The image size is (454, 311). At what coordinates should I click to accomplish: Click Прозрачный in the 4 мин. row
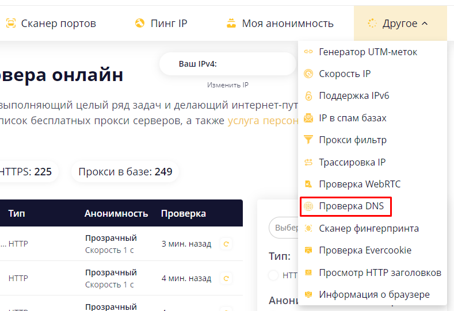tap(111, 272)
